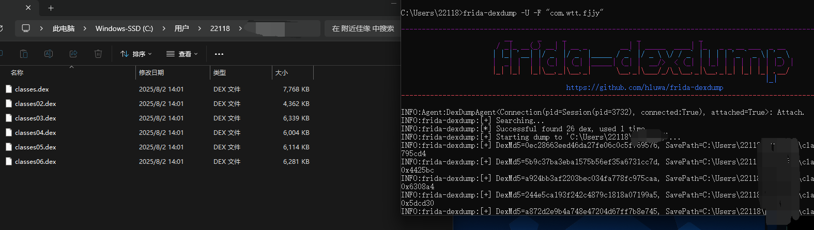Open the frida-dexdump GitHub link in terminal

(644, 87)
